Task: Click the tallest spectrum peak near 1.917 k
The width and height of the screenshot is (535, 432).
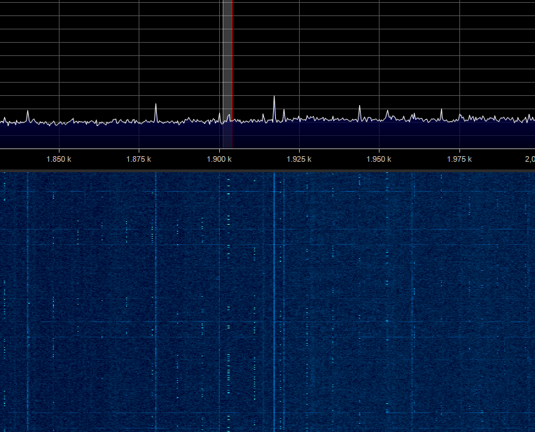Action: (x=274, y=109)
